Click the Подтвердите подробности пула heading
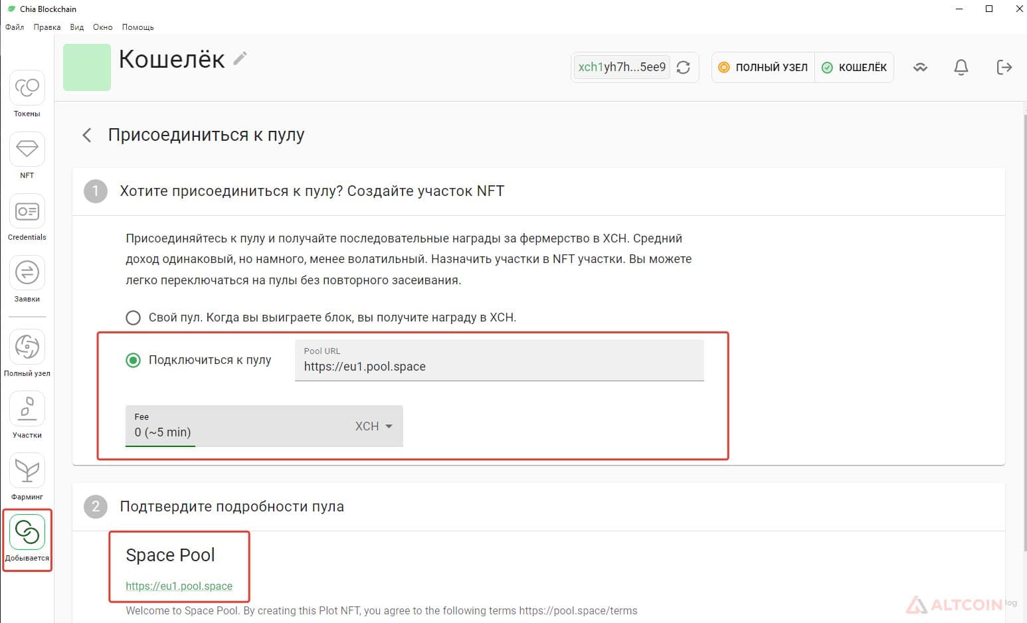This screenshot has width=1027, height=623. pyautogui.click(x=232, y=507)
